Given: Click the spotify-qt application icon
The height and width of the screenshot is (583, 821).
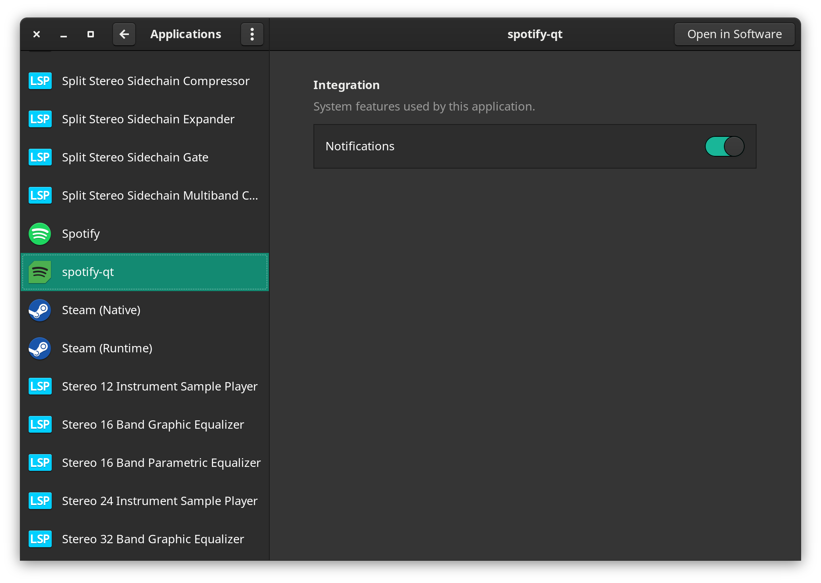Looking at the screenshot, I should (x=40, y=272).
